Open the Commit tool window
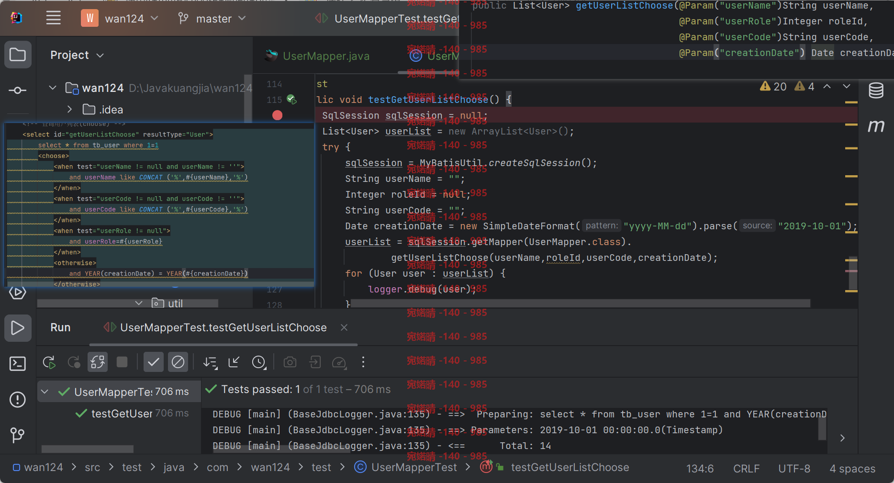894x483 pixels. coord(18,90)
